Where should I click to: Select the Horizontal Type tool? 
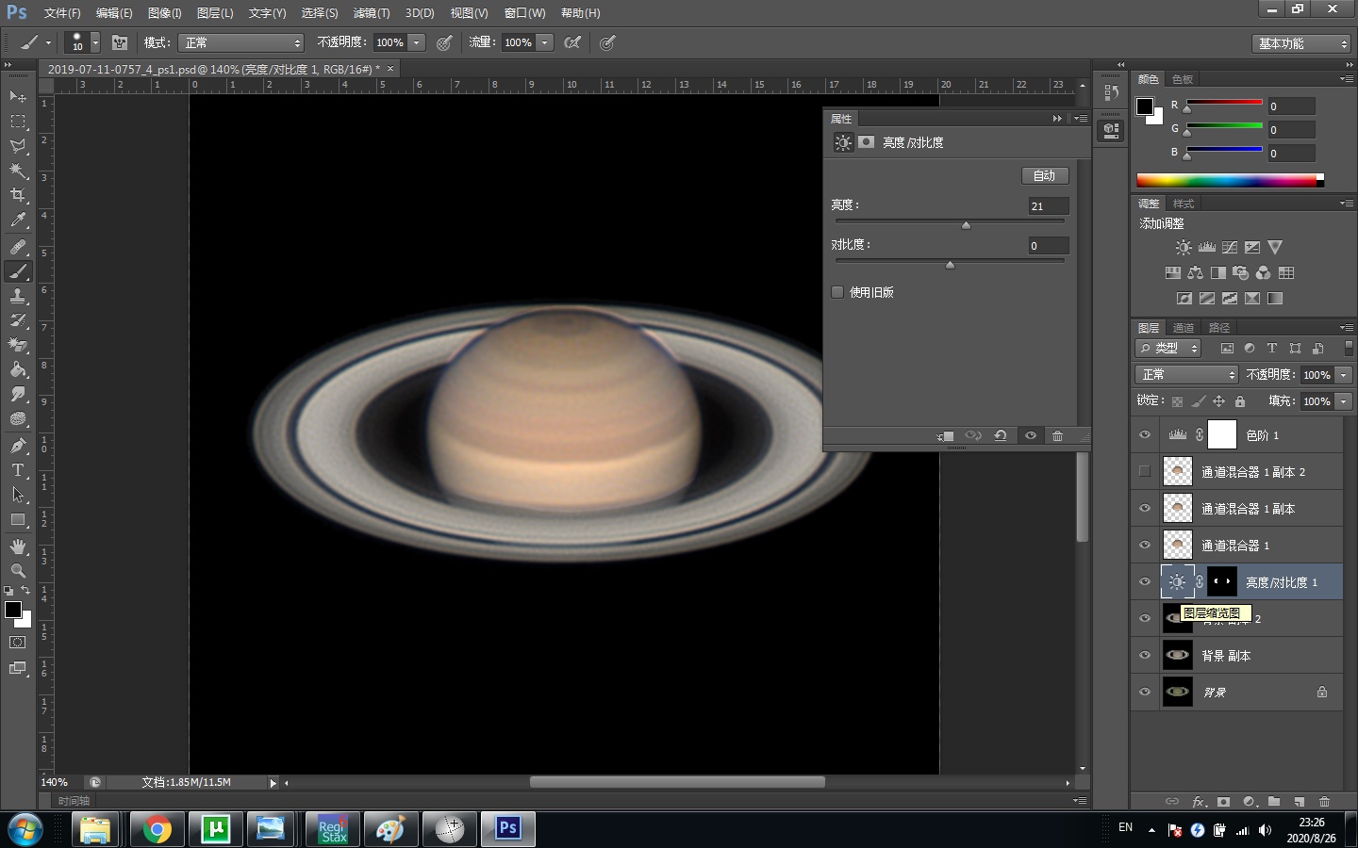18,469
